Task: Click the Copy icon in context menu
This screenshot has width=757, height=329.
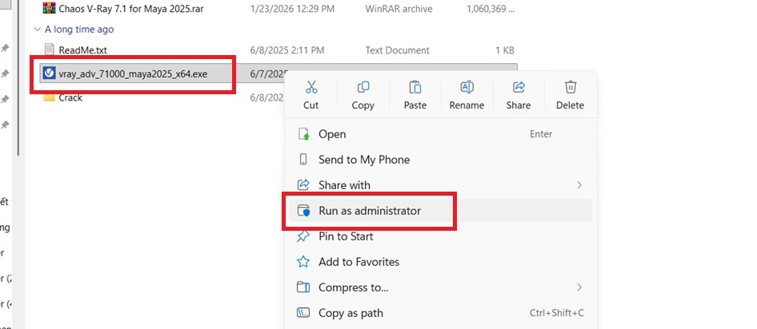Action: (362, 87)
